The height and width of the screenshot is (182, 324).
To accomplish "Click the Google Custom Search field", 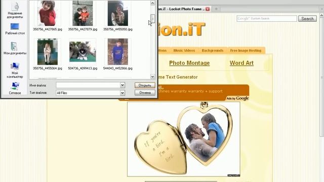I will click(267, 19).
